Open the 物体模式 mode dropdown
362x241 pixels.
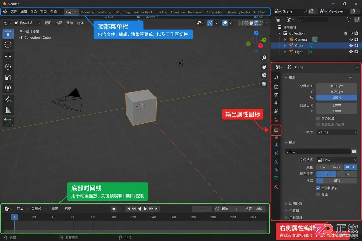click(27, 23)
